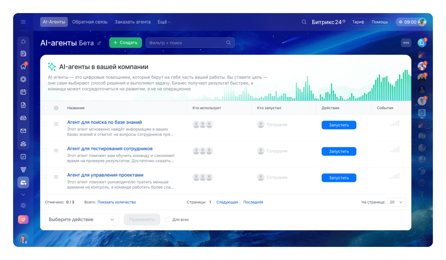Open 'Агент для тестирования сотрудников' link

coord(110,148)
